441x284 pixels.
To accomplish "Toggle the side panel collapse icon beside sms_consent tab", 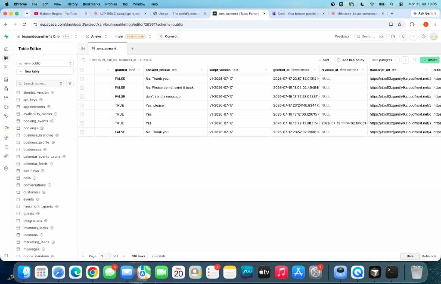I will point(83,49).
